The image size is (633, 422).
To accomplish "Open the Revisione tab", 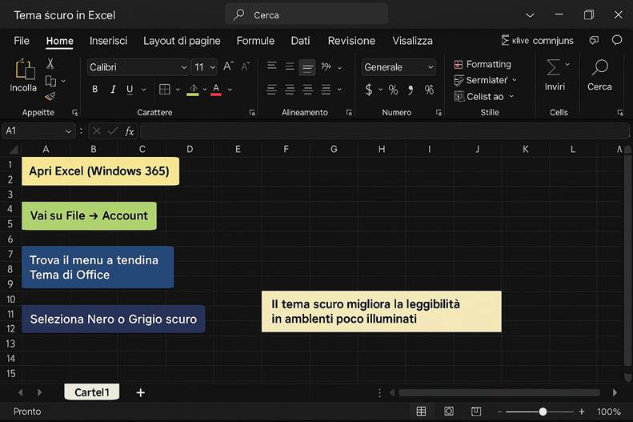I will [351, 41].
